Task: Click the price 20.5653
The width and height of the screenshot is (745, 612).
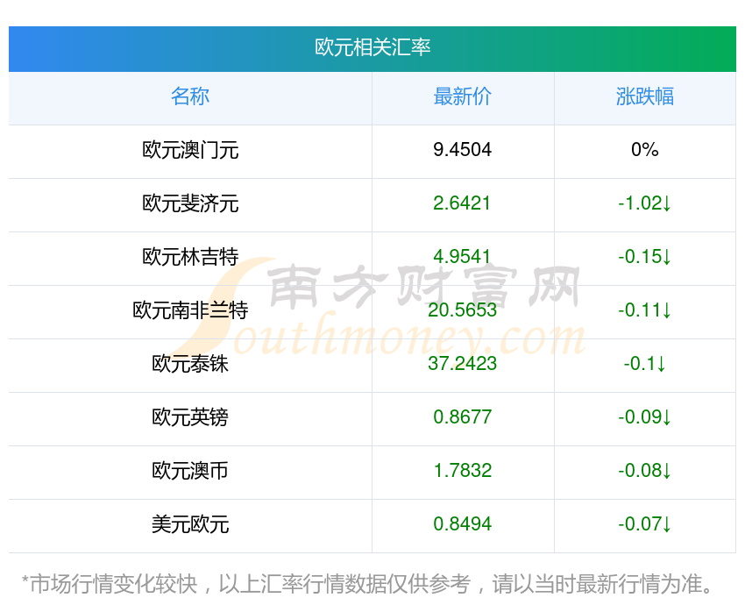Action: pos(462,310)
